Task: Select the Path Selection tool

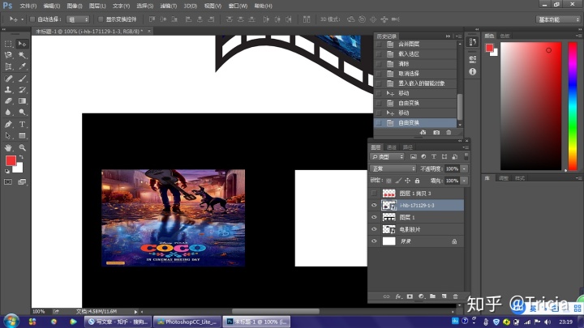Action: coord(8,136)
